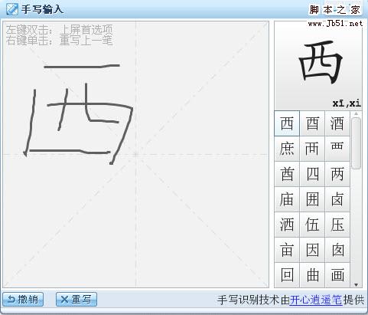Click the pinyin reading "xi,xi"
The image size is (368, 315).
[x=347, y=103]
